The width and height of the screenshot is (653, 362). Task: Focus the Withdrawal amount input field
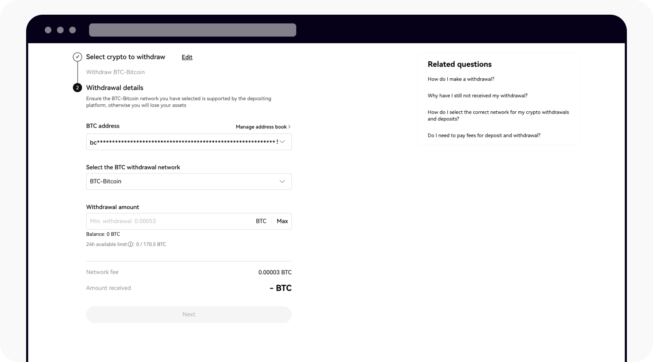point(169,221)
